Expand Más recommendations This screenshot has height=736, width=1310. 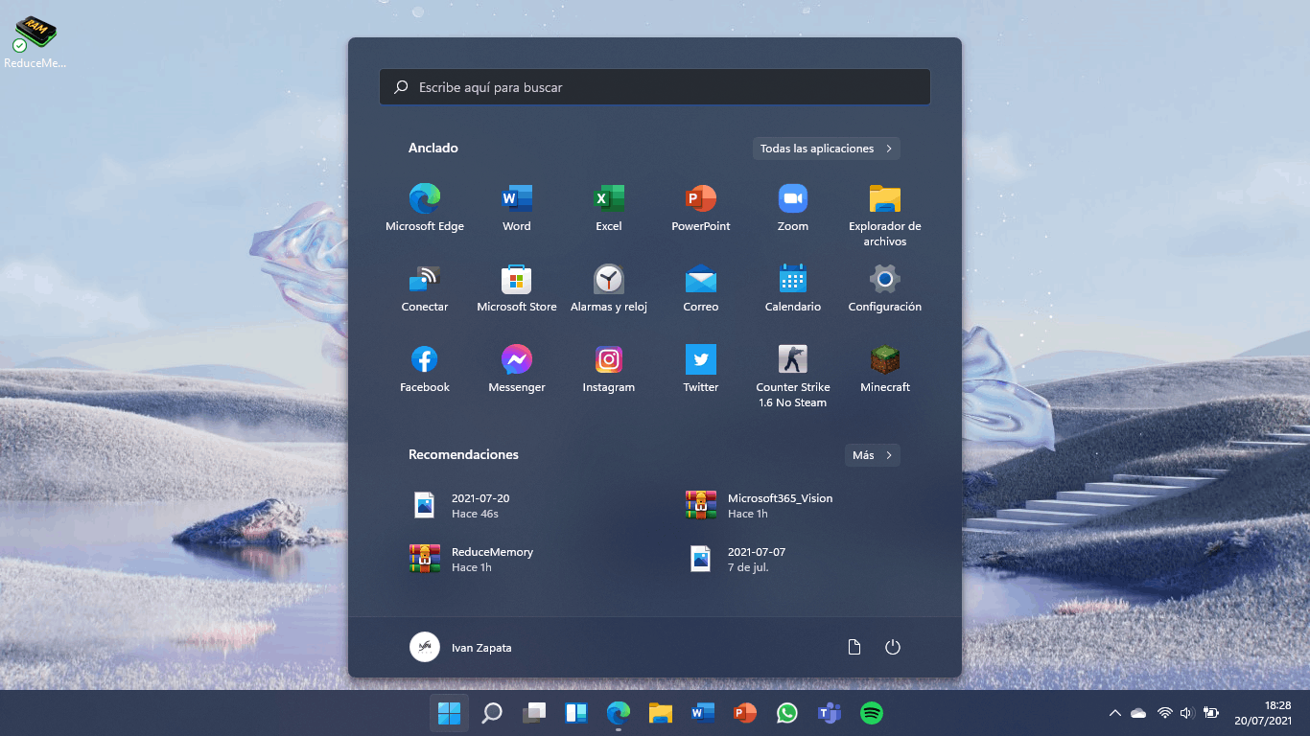click(x=873, y=455)
